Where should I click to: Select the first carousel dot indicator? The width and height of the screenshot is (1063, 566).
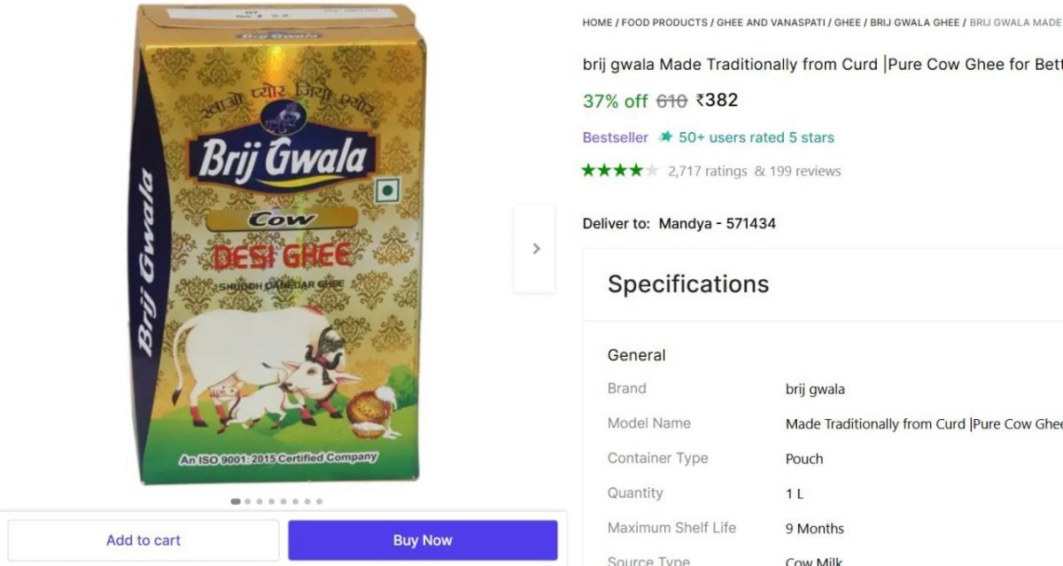pos(235,500)
